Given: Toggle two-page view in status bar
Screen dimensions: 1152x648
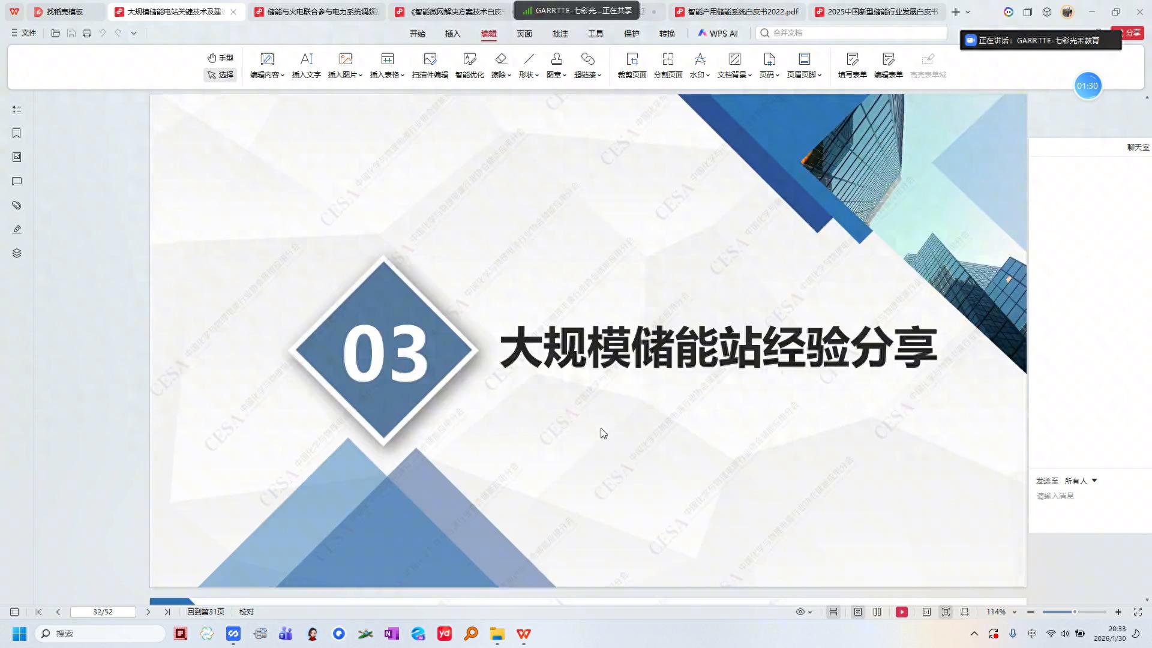Looking at the screenshot, I should [x=877, y=612].
